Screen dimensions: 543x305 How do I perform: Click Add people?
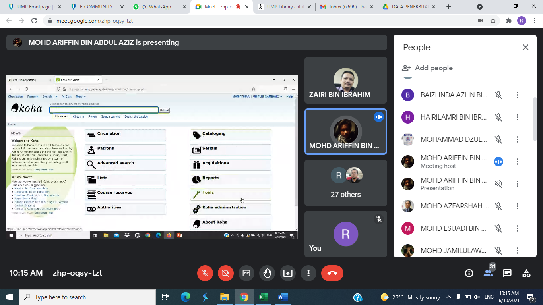(427, 68)
